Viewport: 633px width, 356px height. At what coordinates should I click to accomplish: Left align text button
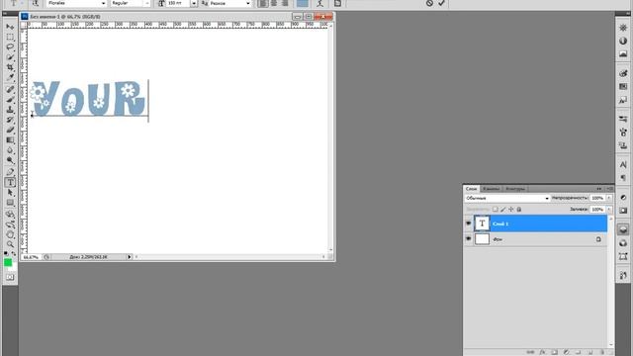[x=263, y=3]
